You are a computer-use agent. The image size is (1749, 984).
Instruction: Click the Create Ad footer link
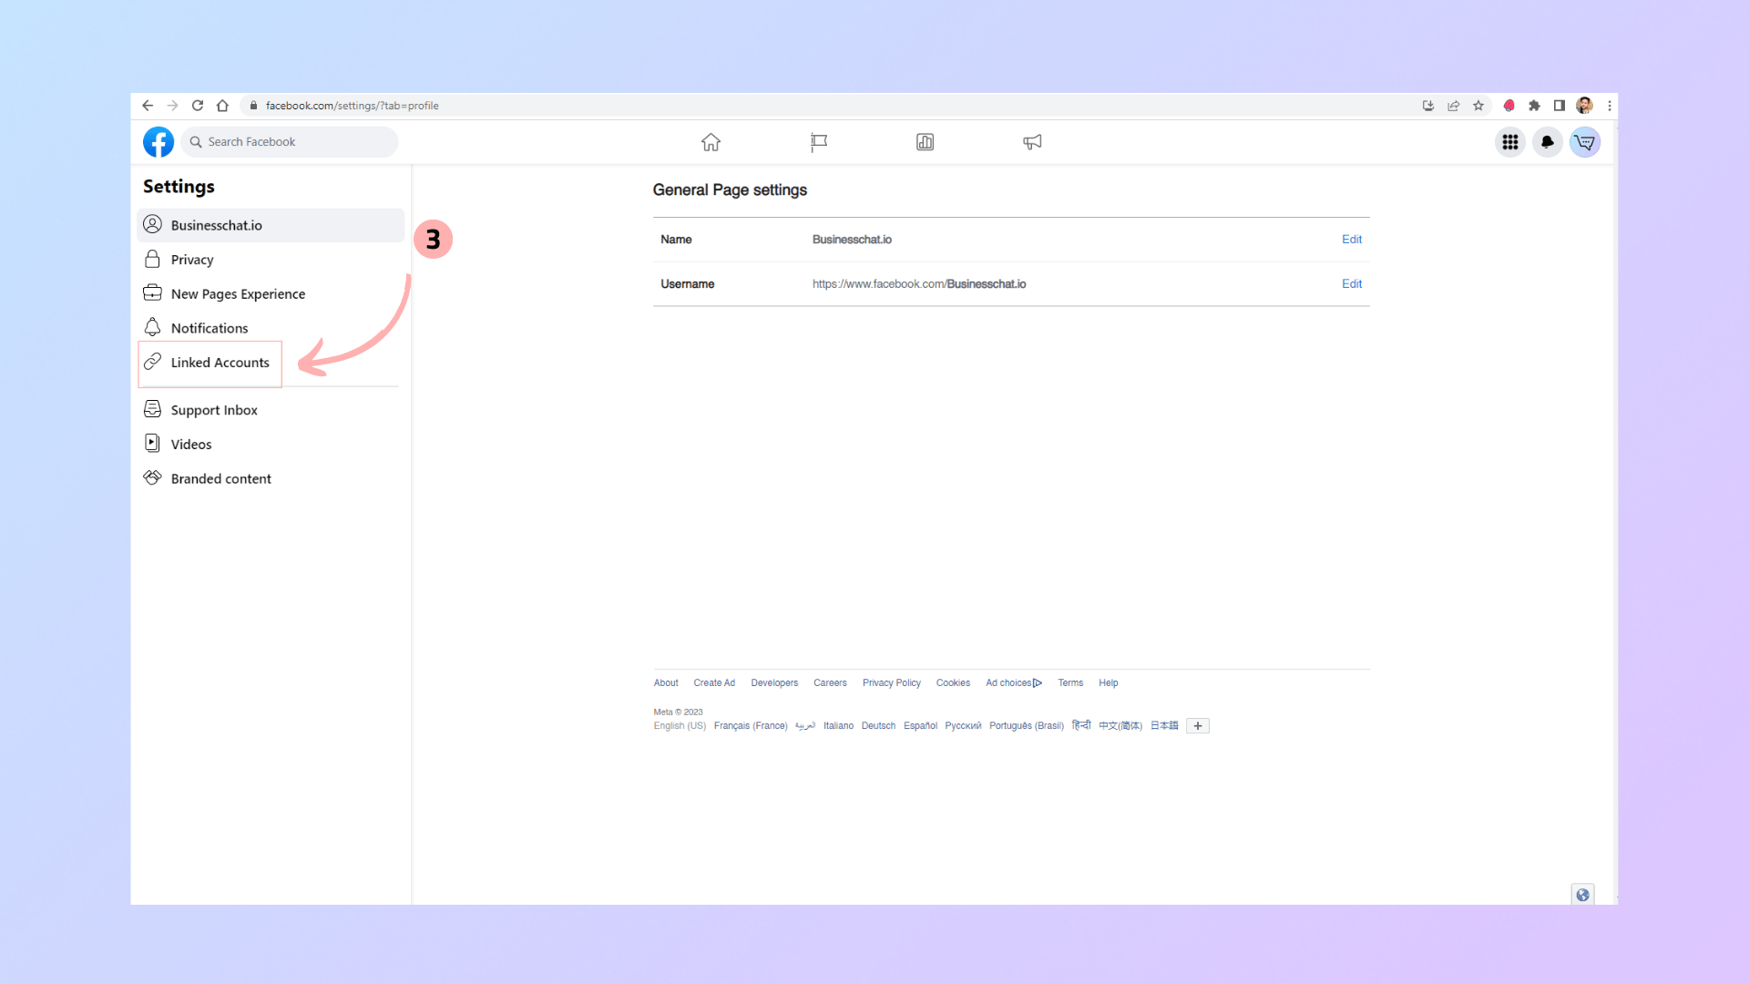pos(714,682)
